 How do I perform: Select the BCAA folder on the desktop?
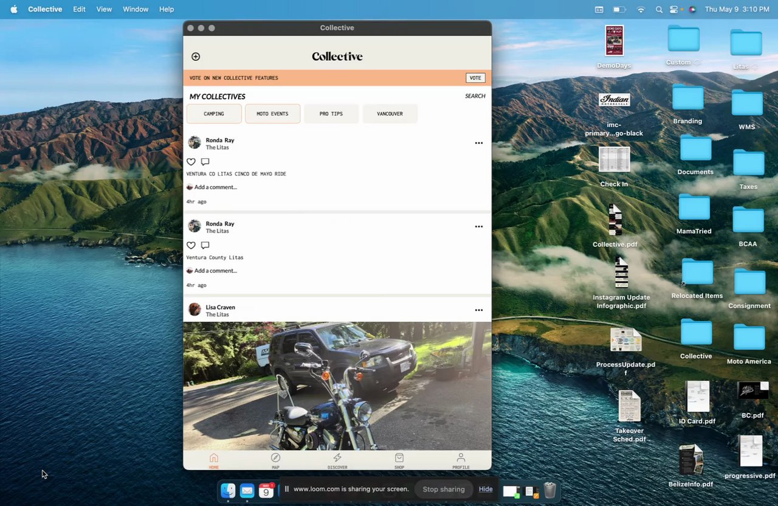pos(748,227)
